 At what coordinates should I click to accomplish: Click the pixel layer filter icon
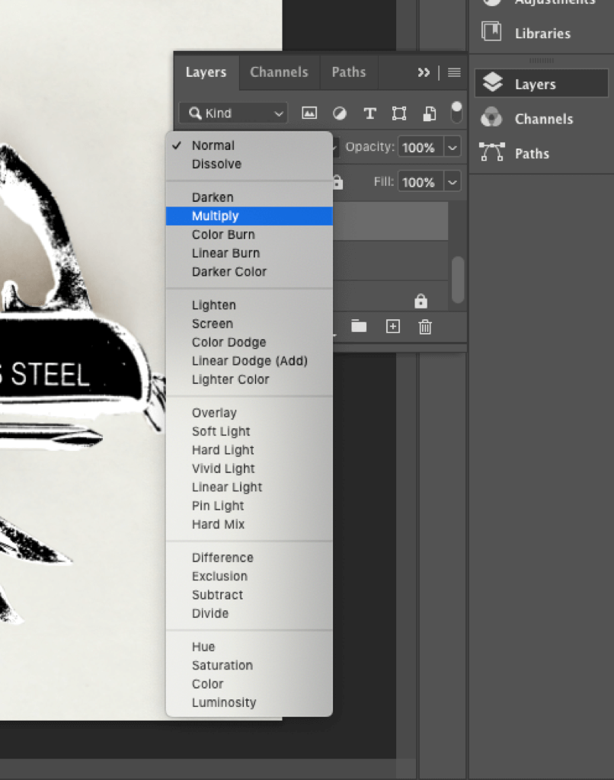click(x=309, y=113)
